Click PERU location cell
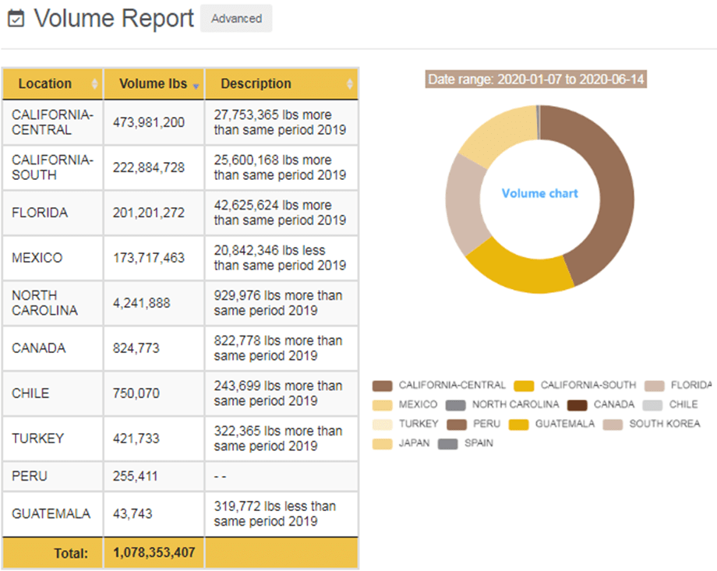The height and width of the screenshot is (571, 717). pyautogui.click(x=52, y=477)
